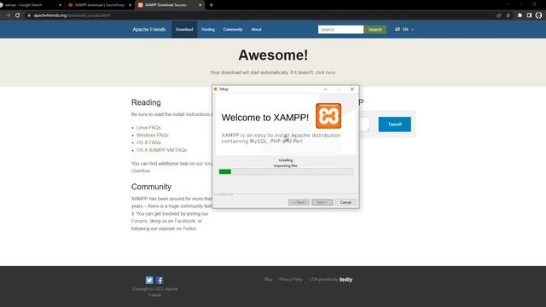This screenshot has height=307, width=546.
Task: Open the Windows FAQs link
Action: [x=152, y=135]
